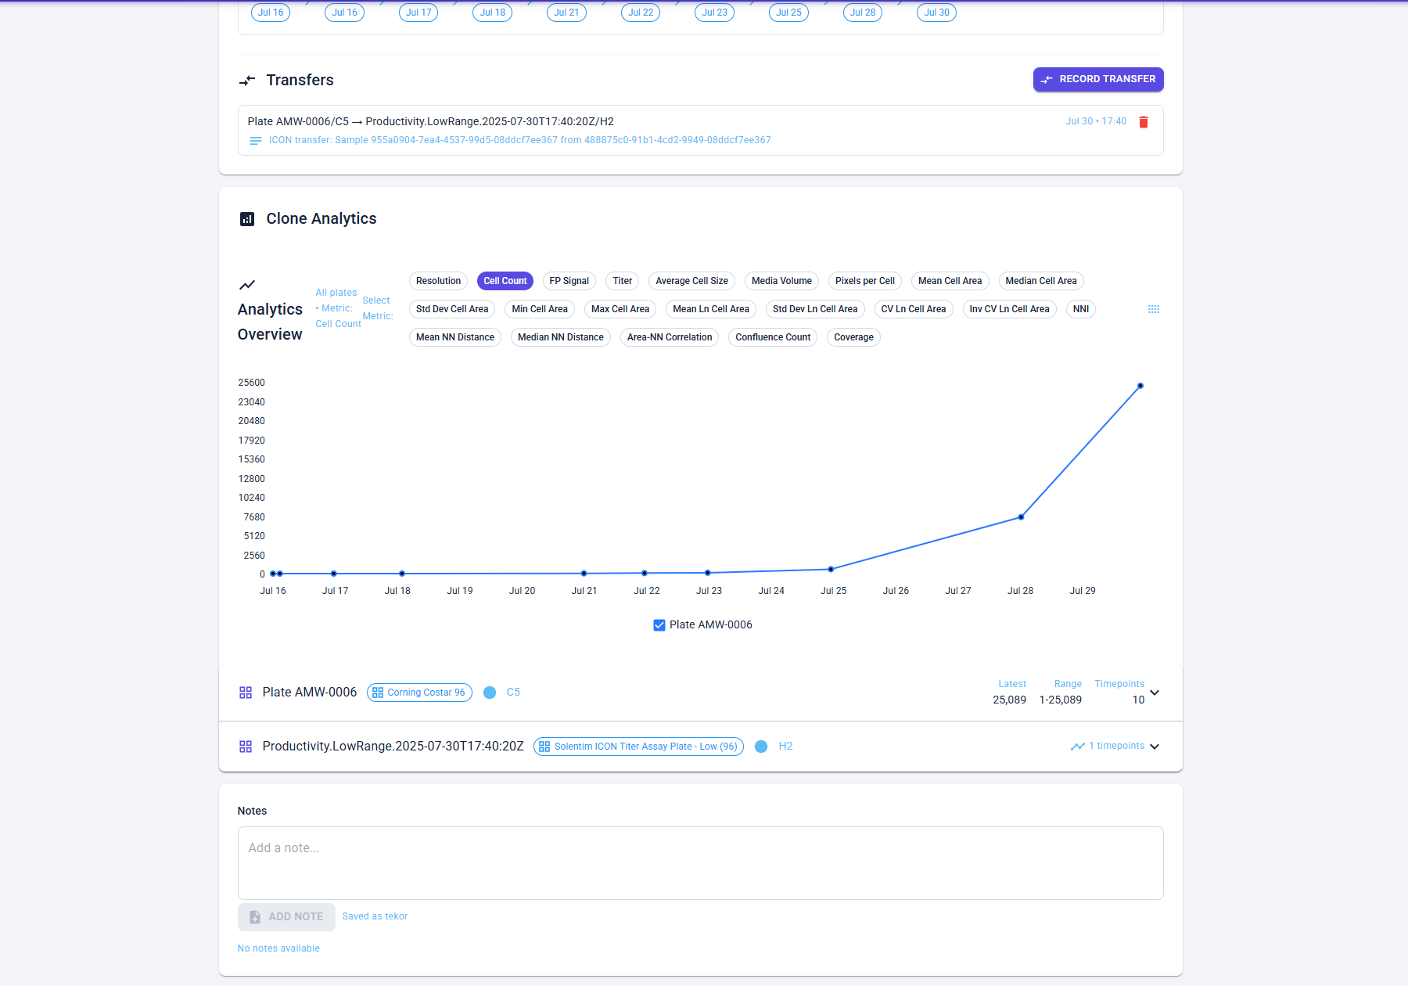The image size is (1408, 986).
Task: Click the Transfers section arrows icon
Action: [x=247, y=81]
